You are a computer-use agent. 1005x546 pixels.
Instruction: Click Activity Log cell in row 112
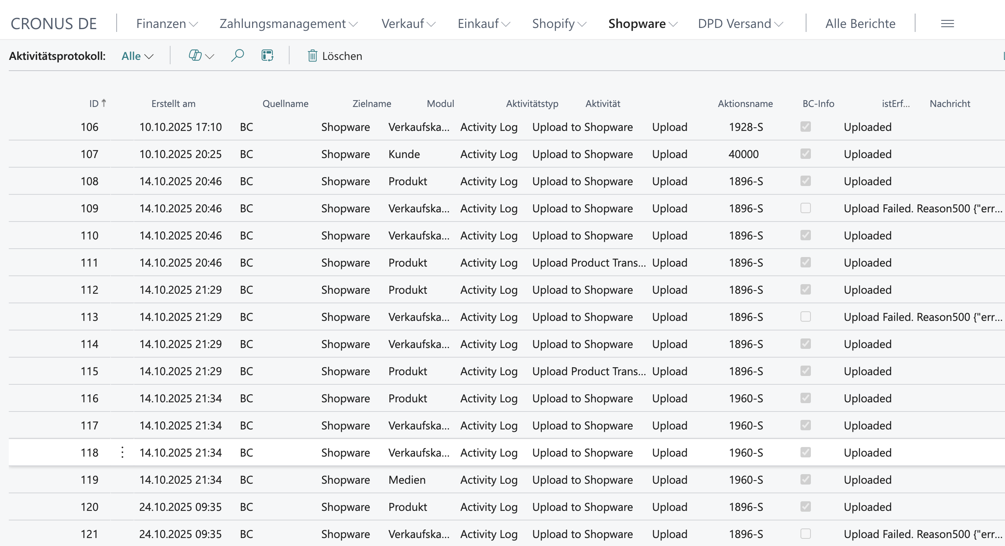pyautogui.click(x=489, y=290)
